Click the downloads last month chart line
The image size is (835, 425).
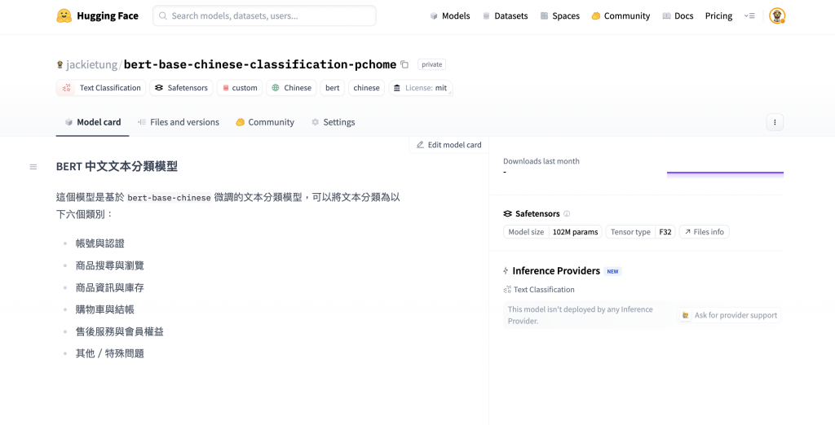(x=725, y=173)
